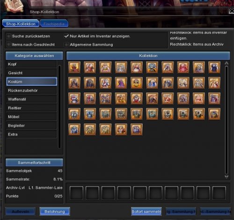Viewport: 234px width, 220px height.
Task: Click the last bottom Sammlung button
Action: (x=215, y=212)
